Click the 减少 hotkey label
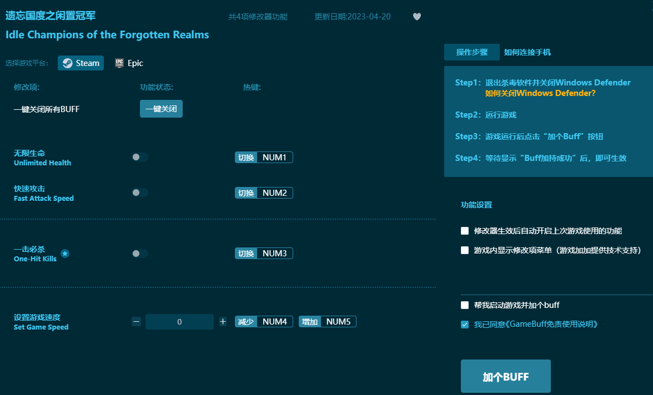The image size is (653, 395). pos(246,322)
